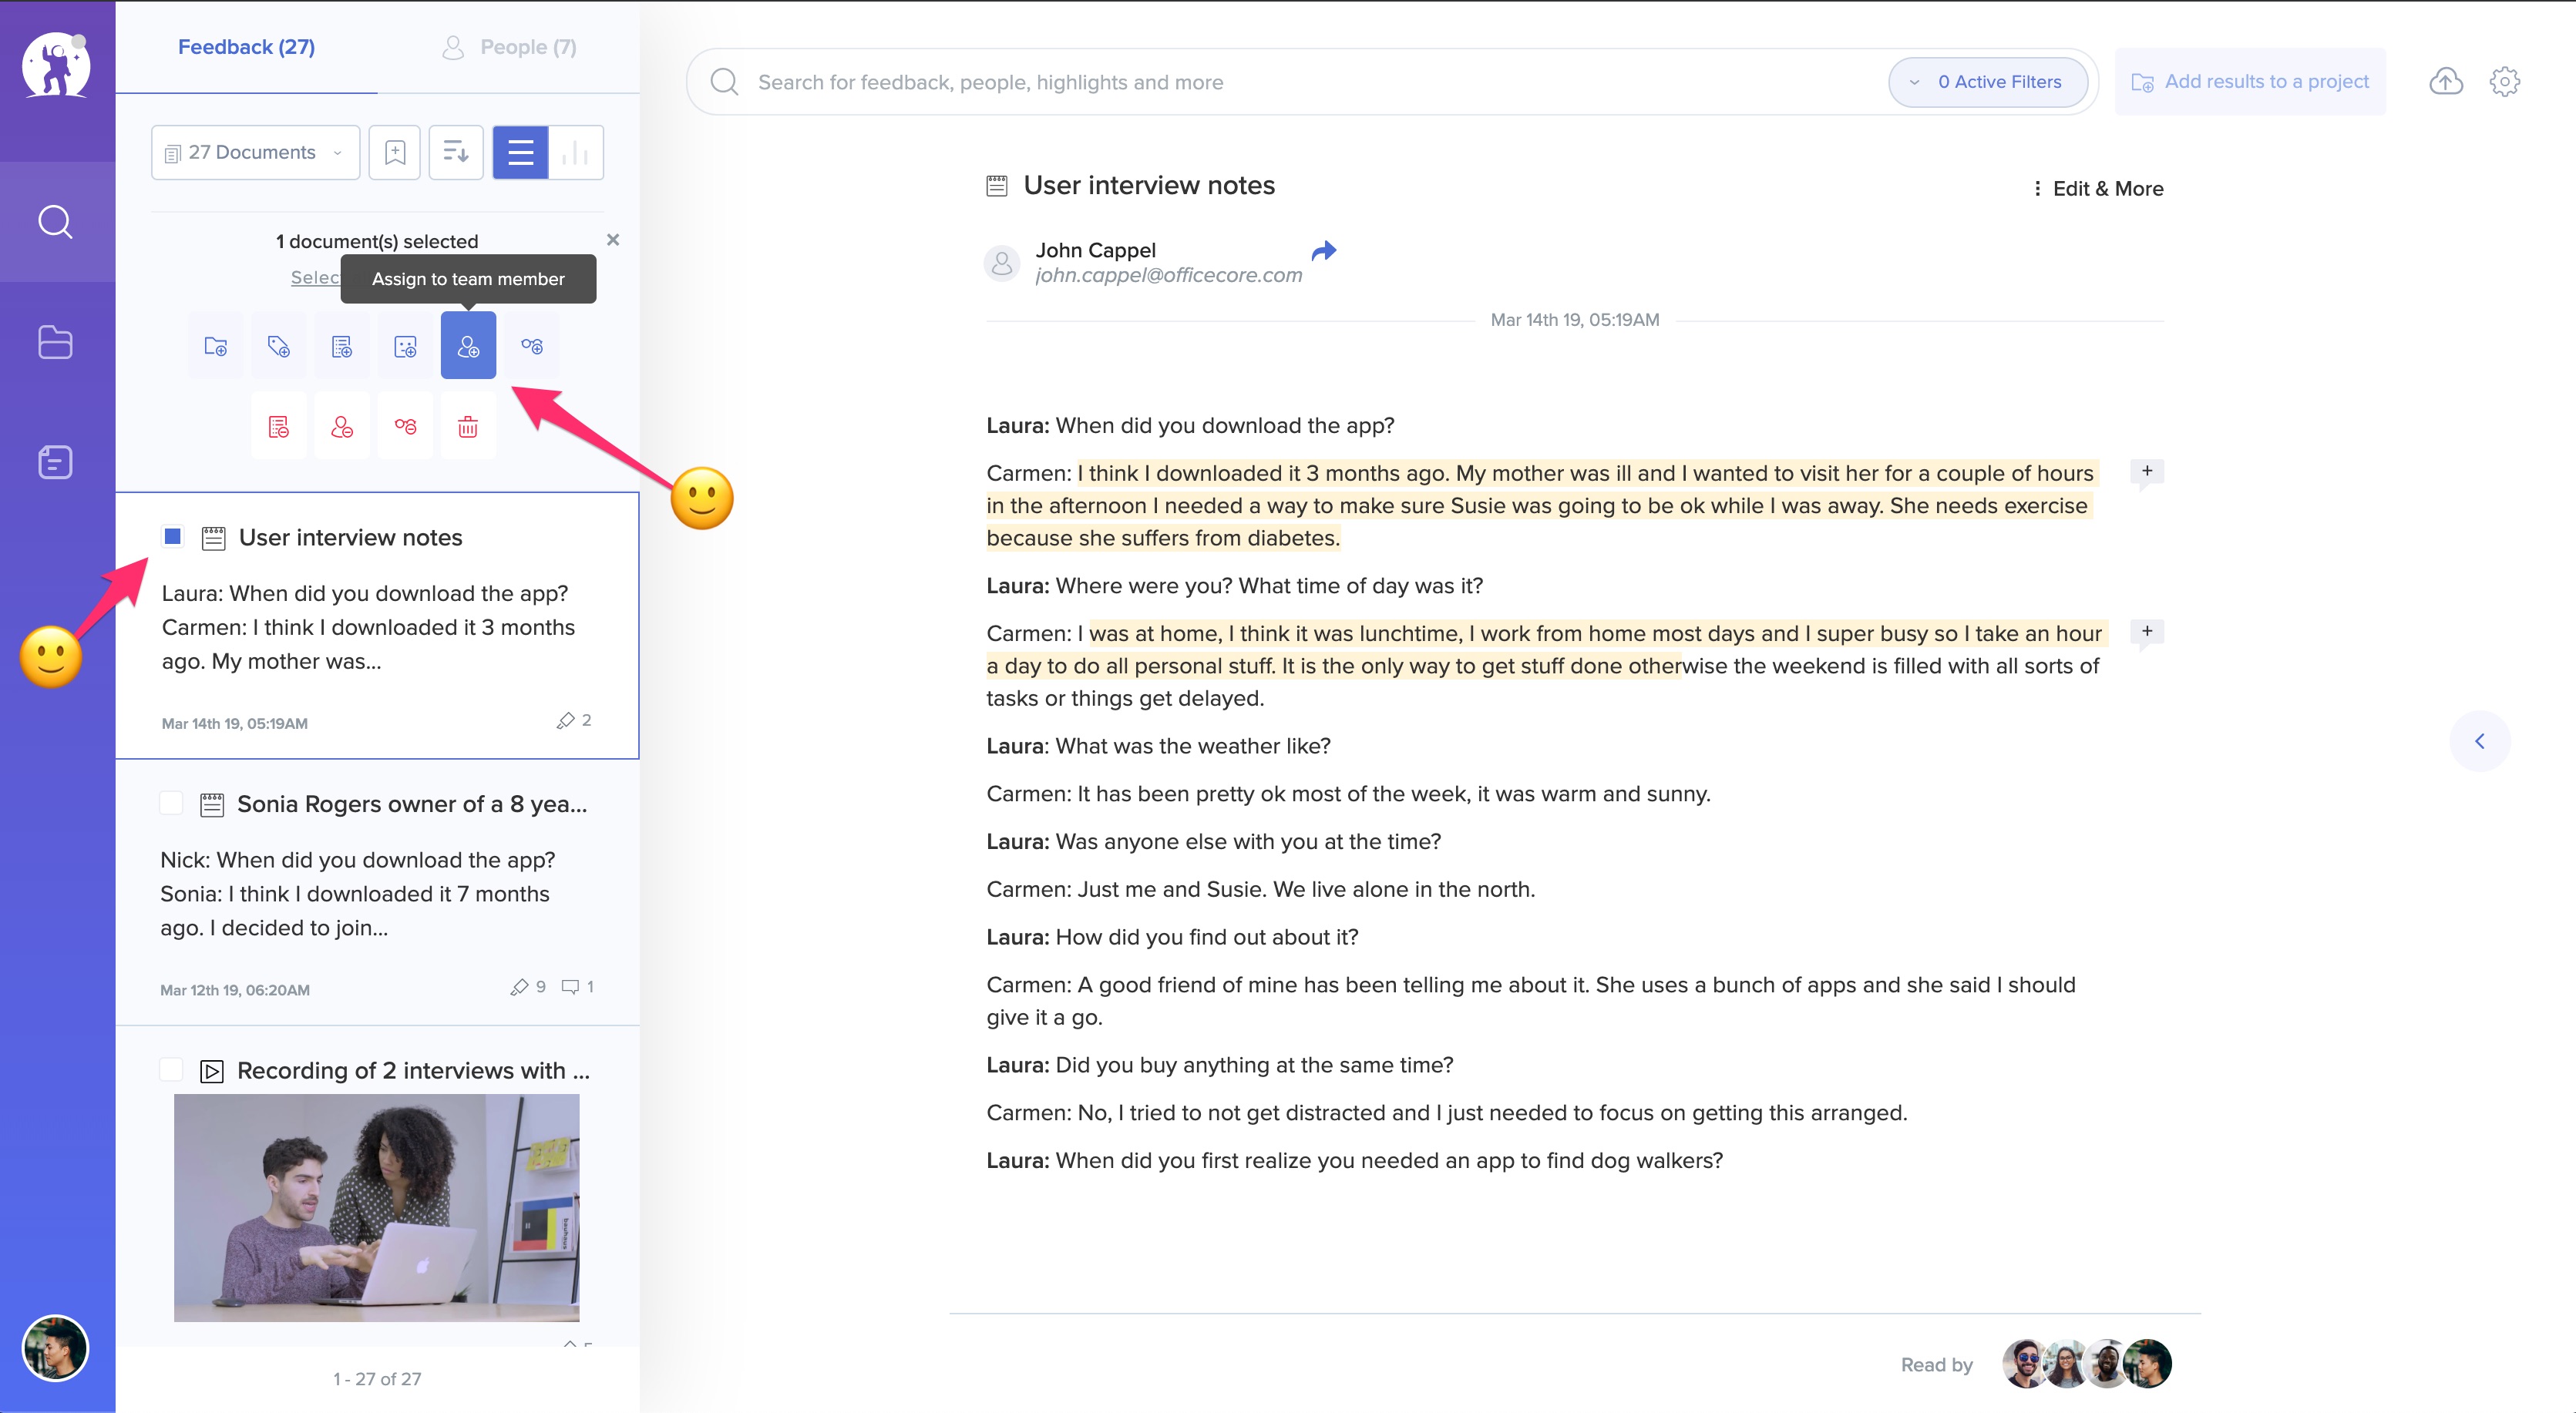
Task: Click John Cappel's avatar icon
Action: (1002, 263)
